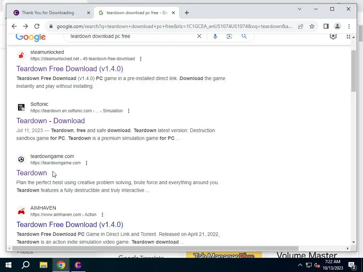Show hidden system tray icons

300,265
